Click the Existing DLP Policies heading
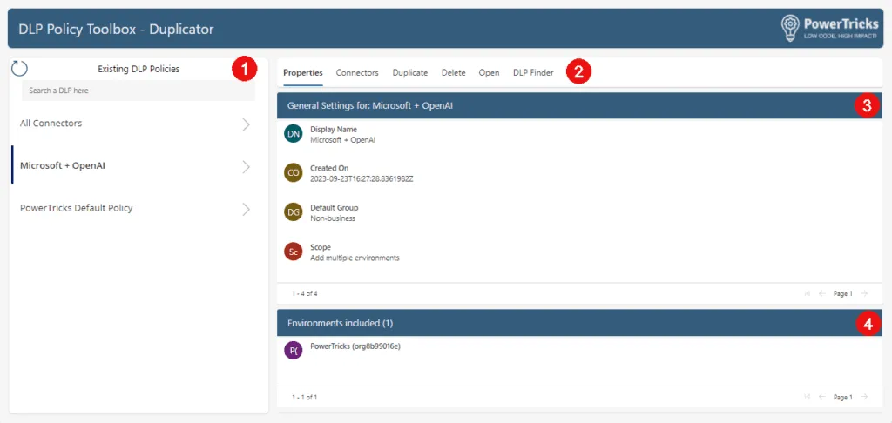Viewport: 892px width, 423px height. pos(139,69)
